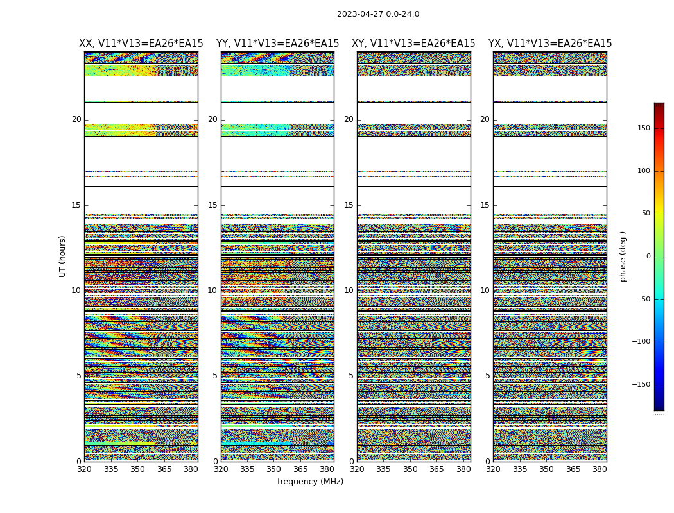
Task: Click the 15 hour tick beside XY panel
Action: [349, 205]
